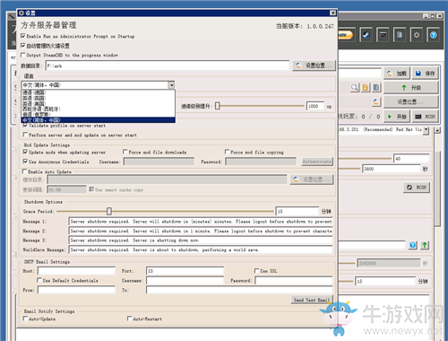This screenshot has height=341, width=448.
Task: Click SMTP From input field
Action: (76, 290)
